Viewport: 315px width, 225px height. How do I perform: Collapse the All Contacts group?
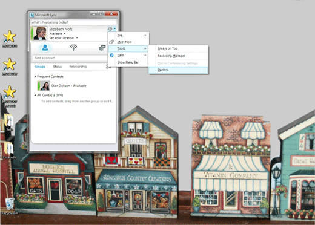(x=35, y=95)
